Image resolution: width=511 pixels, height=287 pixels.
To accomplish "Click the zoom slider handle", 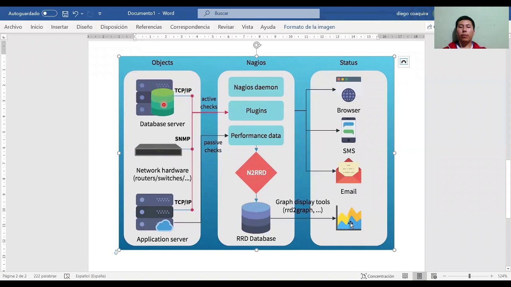I will click(x=469, y=276).
